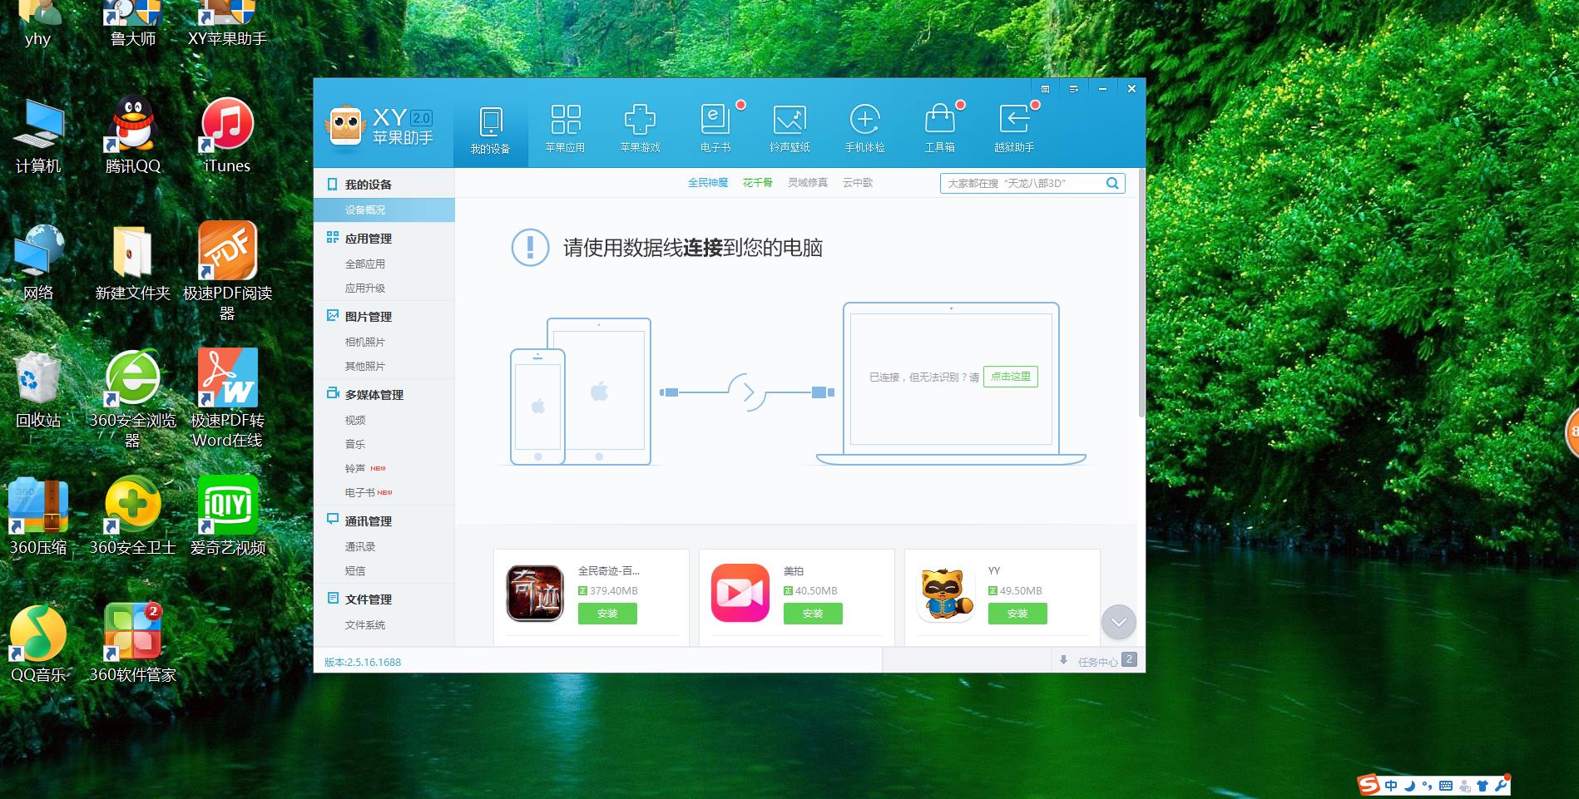Screen dimensions: 1579x799
Task: Open the Sogou soft keyboard icon
Action: [x=1446, y=786]
